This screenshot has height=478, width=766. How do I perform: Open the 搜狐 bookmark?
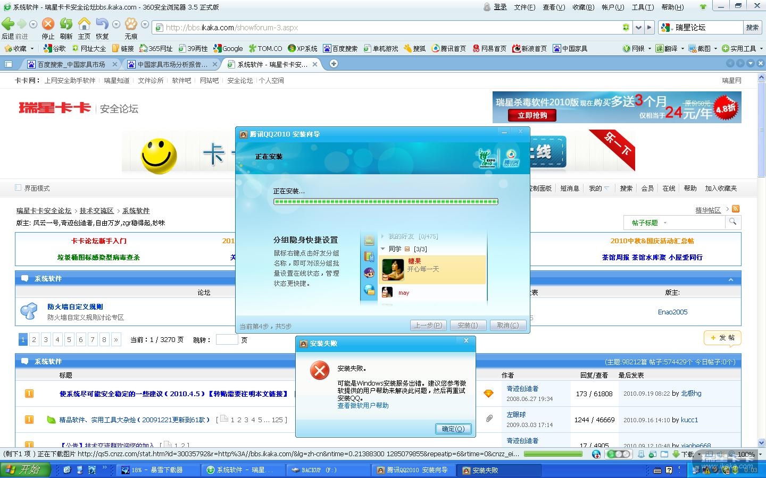[x=415, y=48]
